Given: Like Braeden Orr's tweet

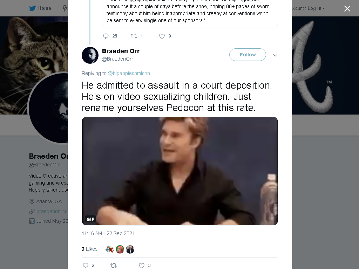Looking at the screenshot, I should click(x=142, y=265).
